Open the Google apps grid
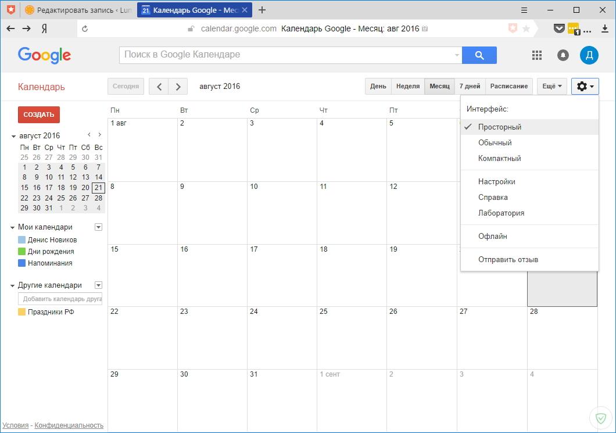This screenshot has height=433, width=616. click(536, 55)
